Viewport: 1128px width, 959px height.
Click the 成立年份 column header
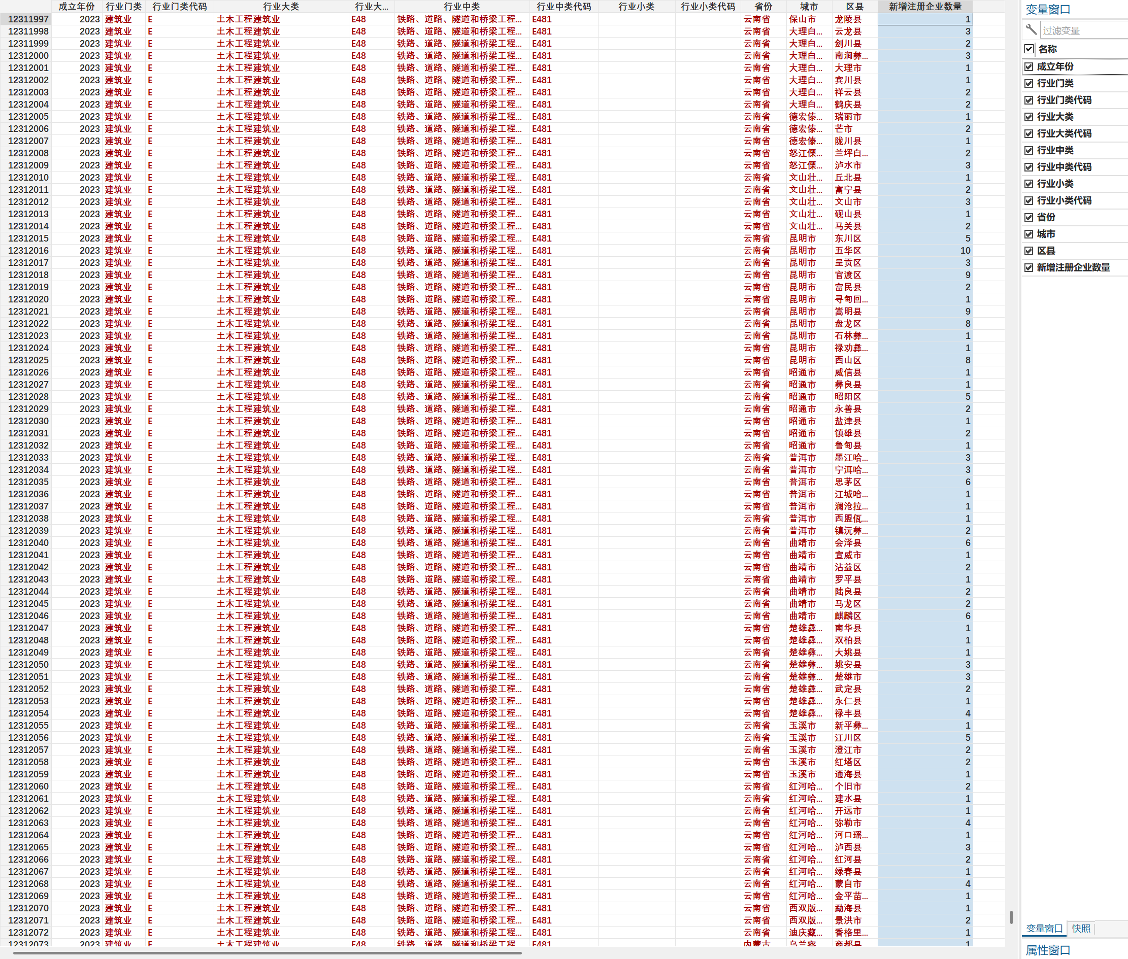coord(76,7)
